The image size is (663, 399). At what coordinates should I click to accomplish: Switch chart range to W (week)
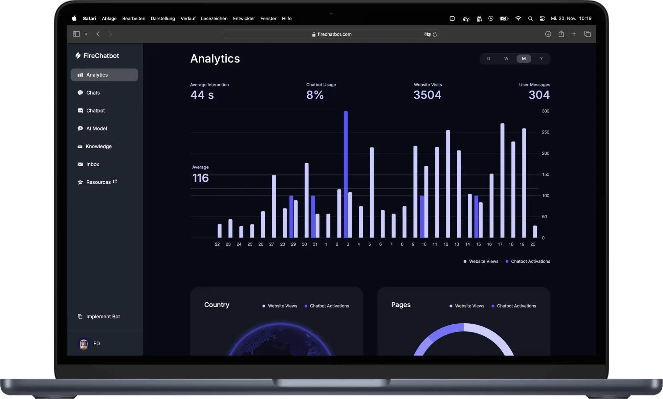(x=506, y=58)
